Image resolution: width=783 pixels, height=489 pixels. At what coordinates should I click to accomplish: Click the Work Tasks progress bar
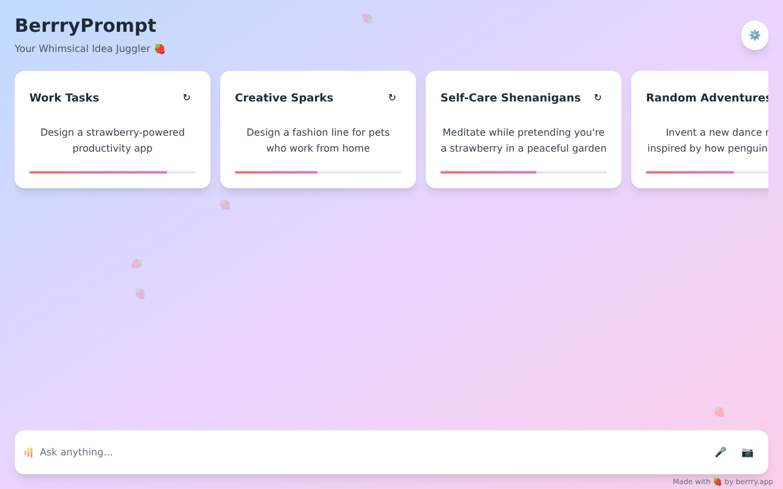click(113, 172)
